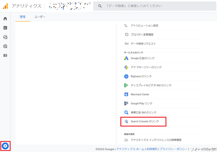The width and height of the screenshot is (217, 152).
Task: Click the ©2022 Google footer text
Action: pyautogui.click(x=105, y=149)
